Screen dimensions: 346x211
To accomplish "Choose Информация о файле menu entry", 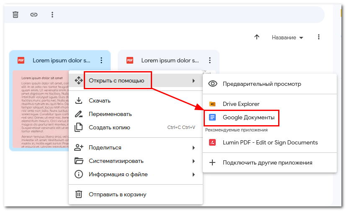I will [135, 175].
